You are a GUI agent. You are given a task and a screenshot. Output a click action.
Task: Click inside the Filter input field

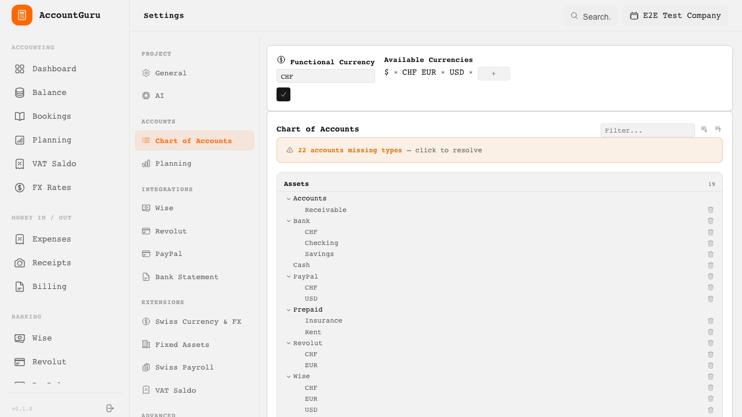648,130
